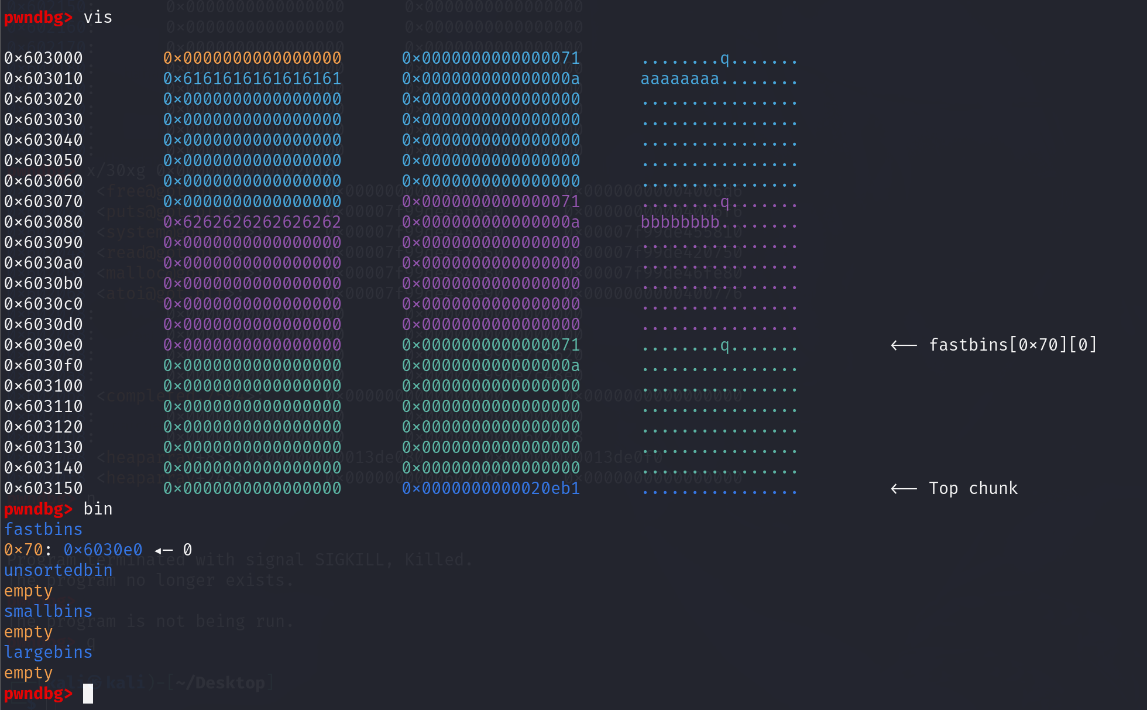1147x710 pixels.
Task: Click 'empty' under smallbins
Action: coord(28,632)
